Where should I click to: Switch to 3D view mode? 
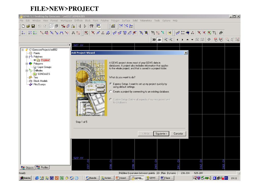(x=154, y=40)
